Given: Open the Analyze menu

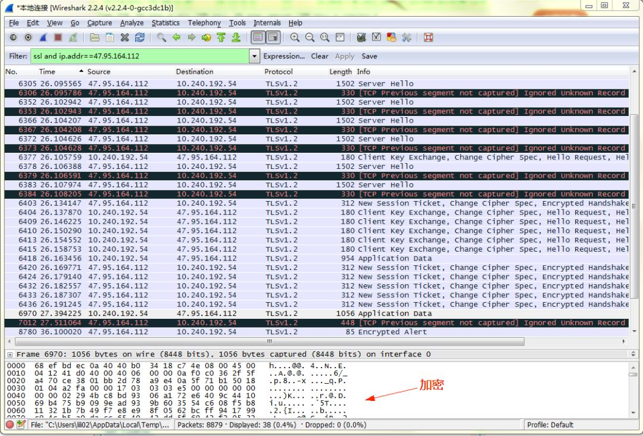Looking at the screenshot, I should (x=132, y=23).
